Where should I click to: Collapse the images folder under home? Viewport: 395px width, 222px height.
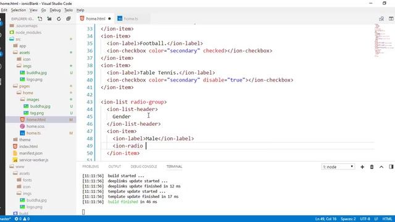click(x=33, y=99)
